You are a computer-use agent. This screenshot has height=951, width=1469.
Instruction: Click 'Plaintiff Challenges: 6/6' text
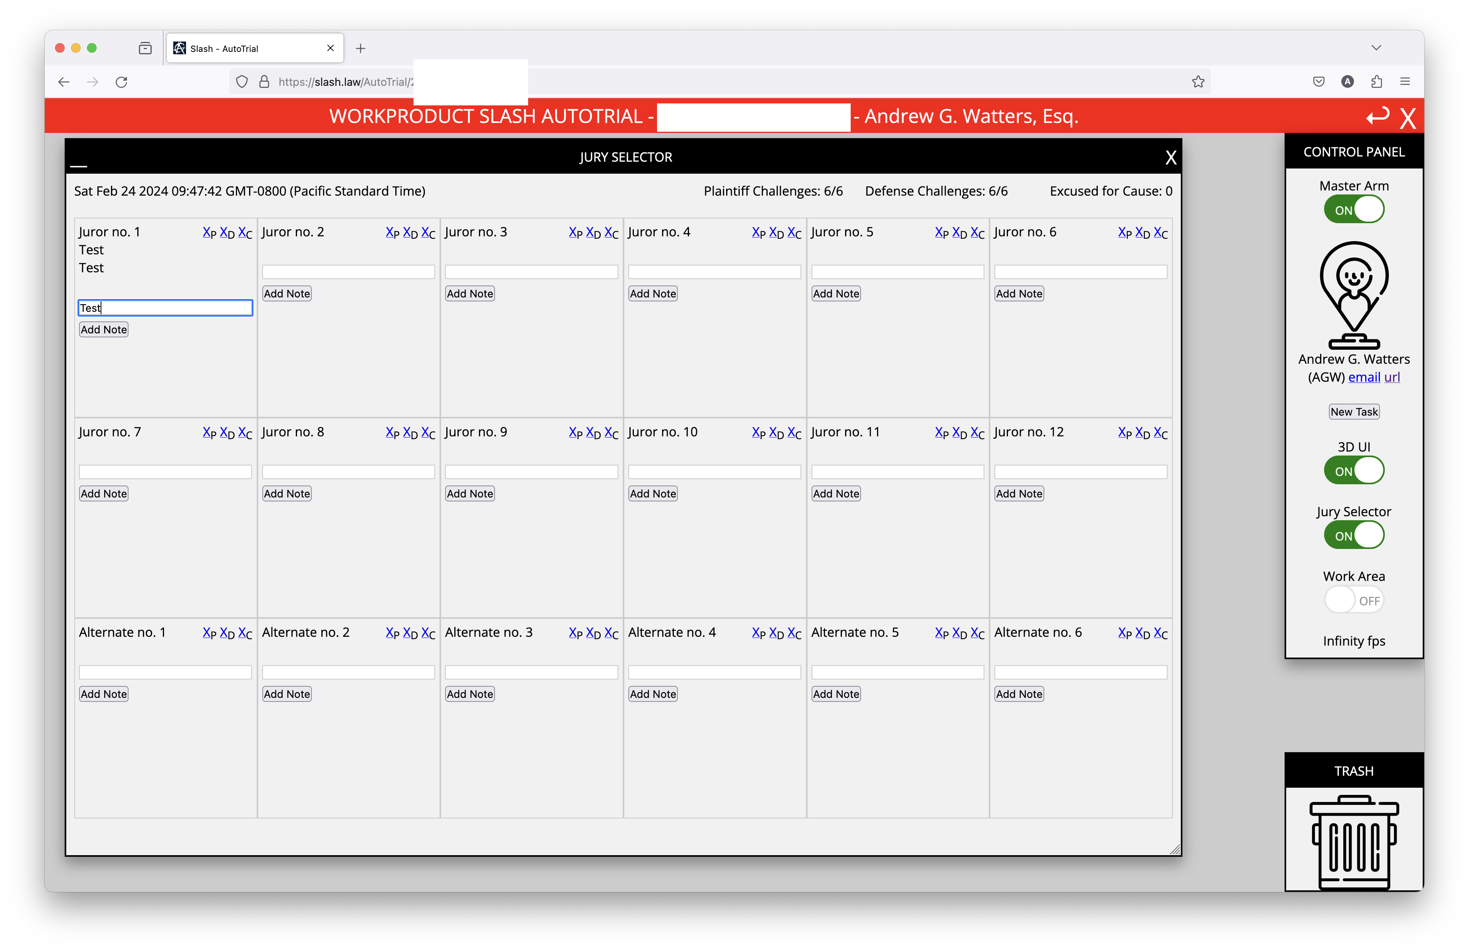point(773,191)
